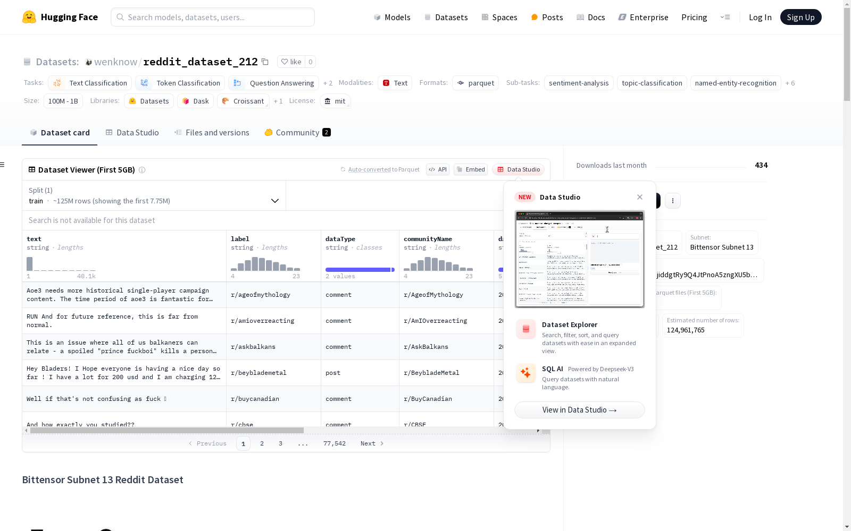Click the Text Classification task tag
This screenshot has width=851, height=531.
(90, 83)
